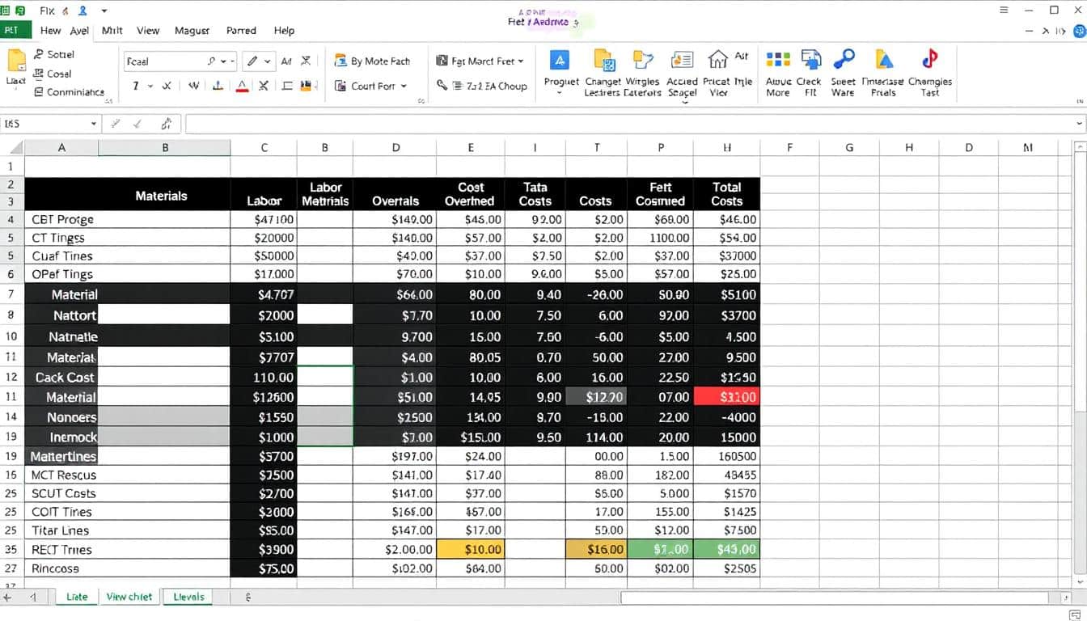
Task: Switch to the View chlet sheet tab
Action: pos(129,597)
